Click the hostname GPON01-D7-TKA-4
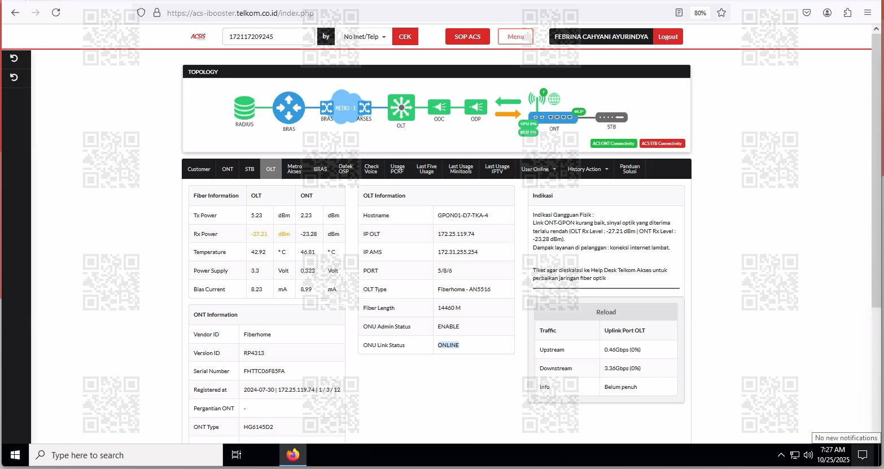Screen dimensions: 884x469 coord(463,216)
